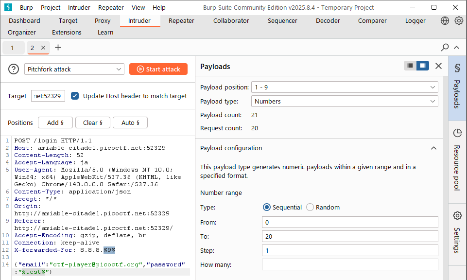The height and width of the screenshot is (280, 467).
Task: Close Intruder tab 2 with its X
Action: (43, 48)
